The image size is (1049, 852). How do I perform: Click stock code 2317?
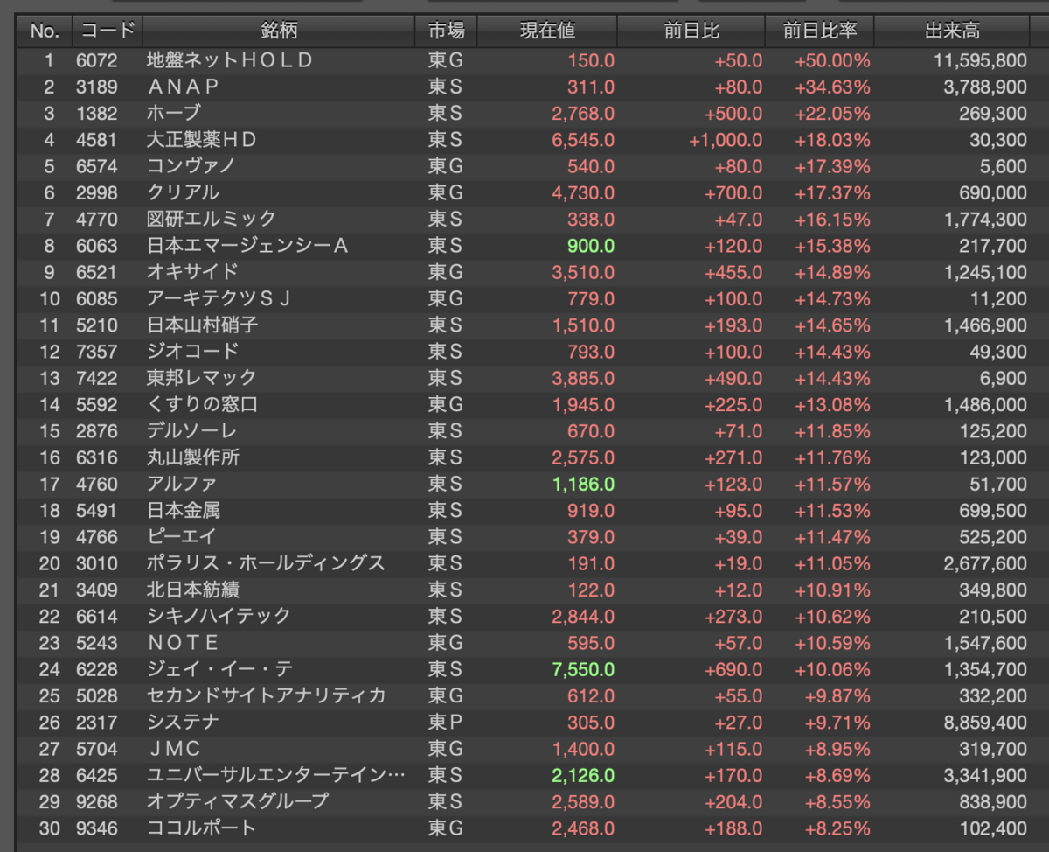pos(95,722)
